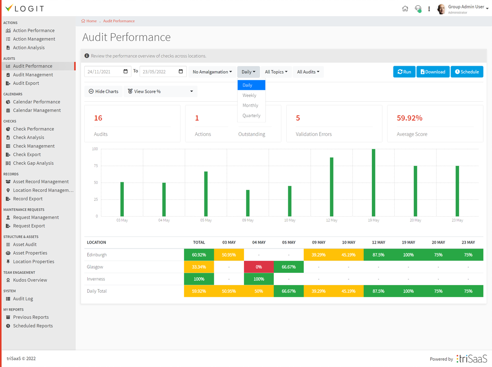
Task: Go to Check Gap Analysis
Action: (33, 163)
